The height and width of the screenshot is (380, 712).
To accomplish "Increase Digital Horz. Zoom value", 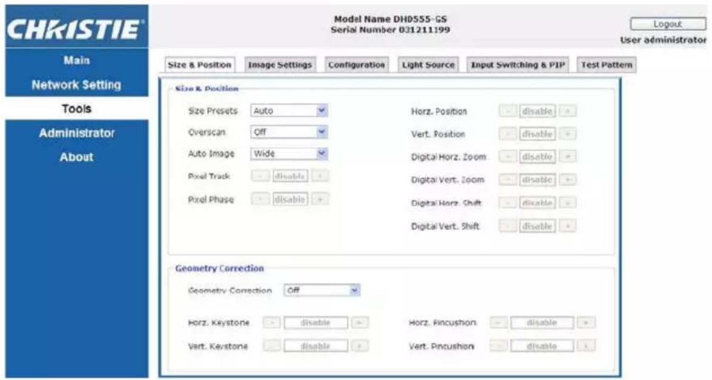I will 568,157.
